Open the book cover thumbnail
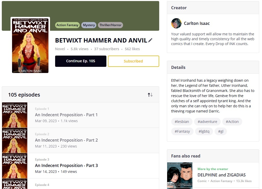This screenshot has height=189, width=262. (x=30, y=45)
